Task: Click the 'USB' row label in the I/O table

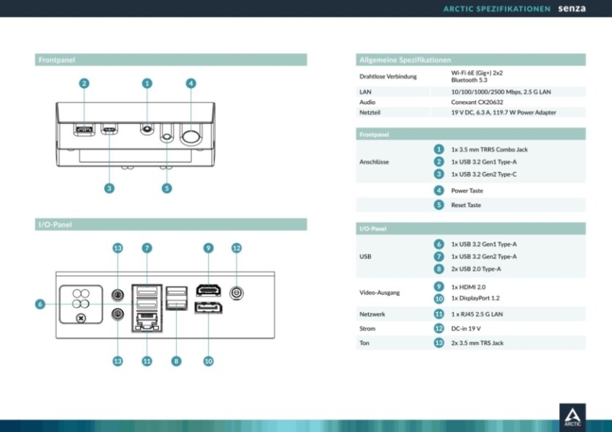Action: coord(366,256)
